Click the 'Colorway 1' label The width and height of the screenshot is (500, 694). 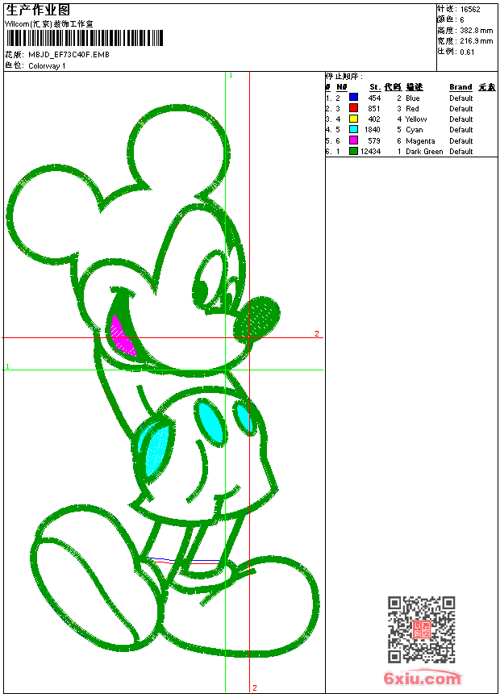tap(47, 66)
